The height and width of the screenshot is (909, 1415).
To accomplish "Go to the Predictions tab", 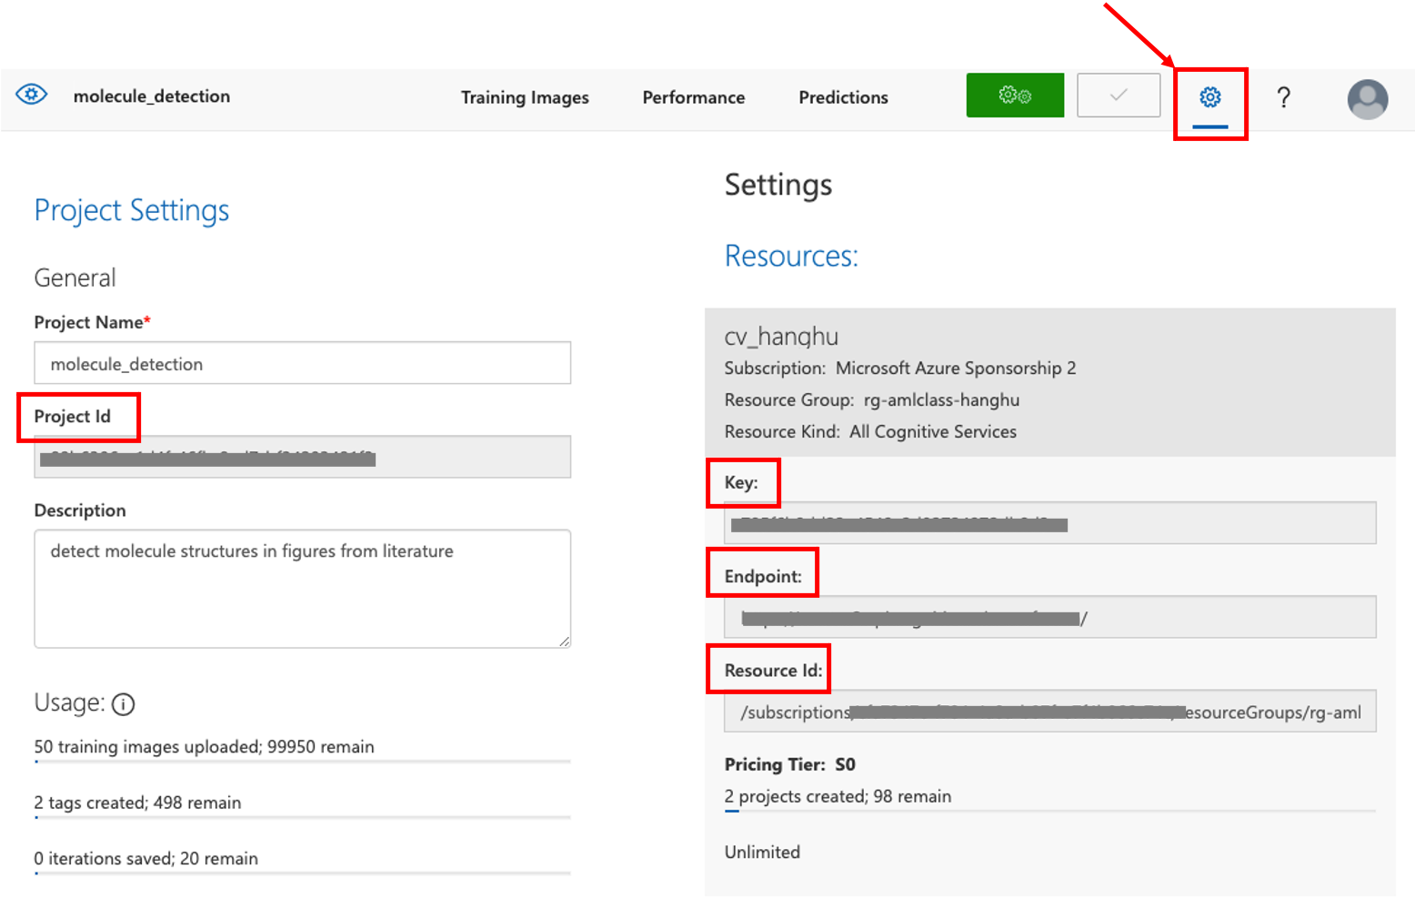I will click(x=843, y=97).
